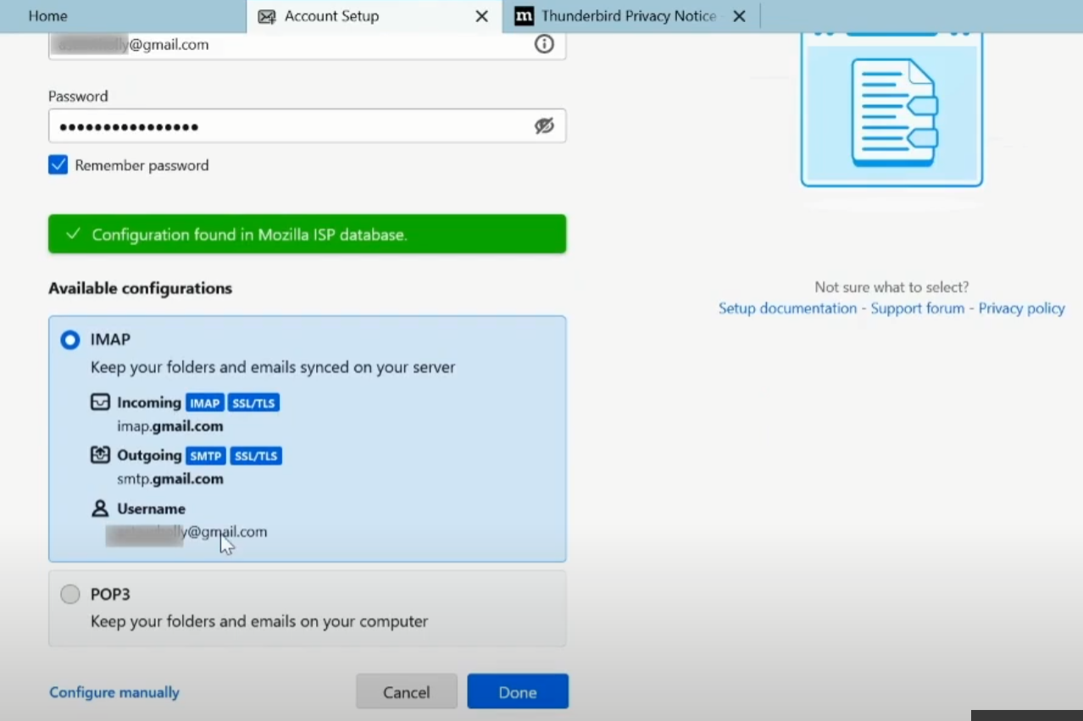This screenshot has width=1083, height=721.
Task: Open the Support forum link
Action: pyautogui.click(x=918, y=308)
